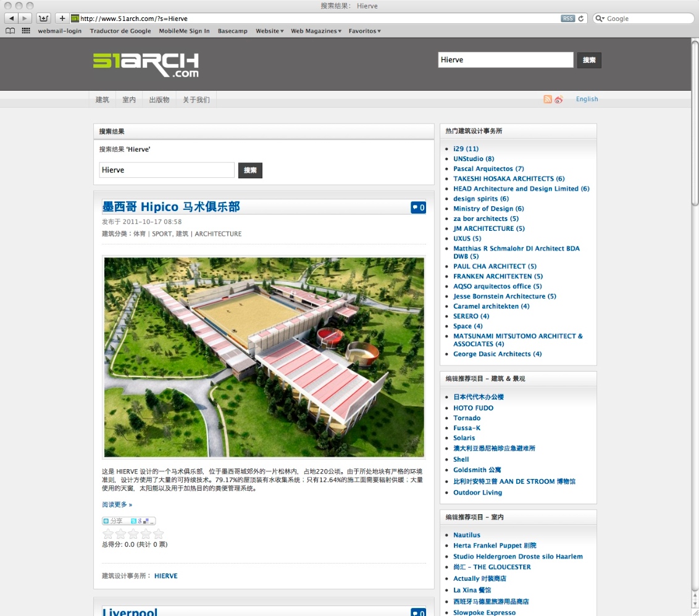Viewport: 699px width, 616px height.
Task: Open Outdoor Living project link
Action: (x=477, y=493)
